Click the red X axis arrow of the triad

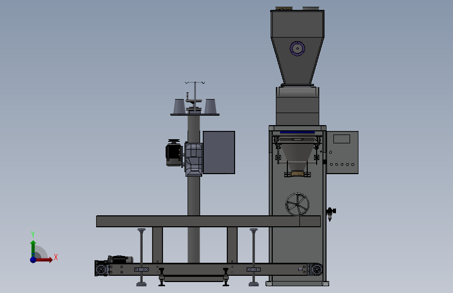[x=44, y=260]
